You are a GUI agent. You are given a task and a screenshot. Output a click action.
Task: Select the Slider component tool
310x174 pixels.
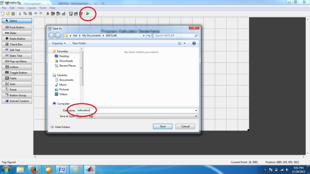[x=17, y=33]
